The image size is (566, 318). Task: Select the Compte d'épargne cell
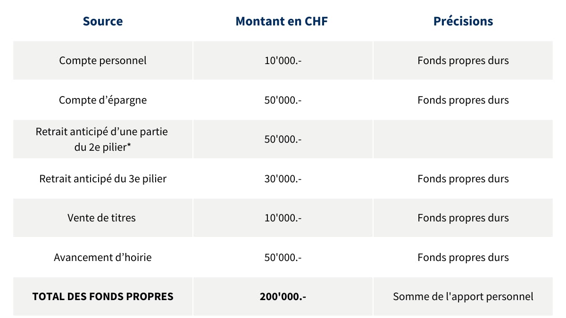(x=103, y=100)
